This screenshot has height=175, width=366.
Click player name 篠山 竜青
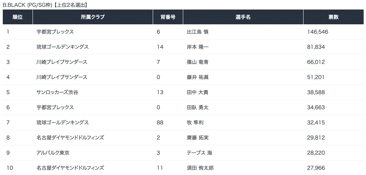198,62
